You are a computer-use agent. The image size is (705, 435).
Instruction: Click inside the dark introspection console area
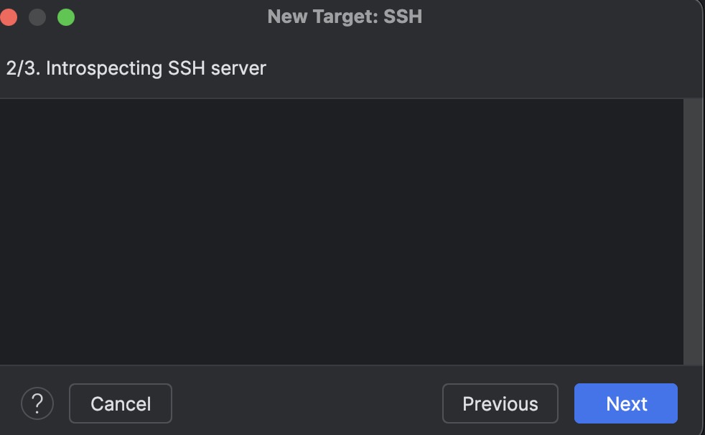(342, 231)
